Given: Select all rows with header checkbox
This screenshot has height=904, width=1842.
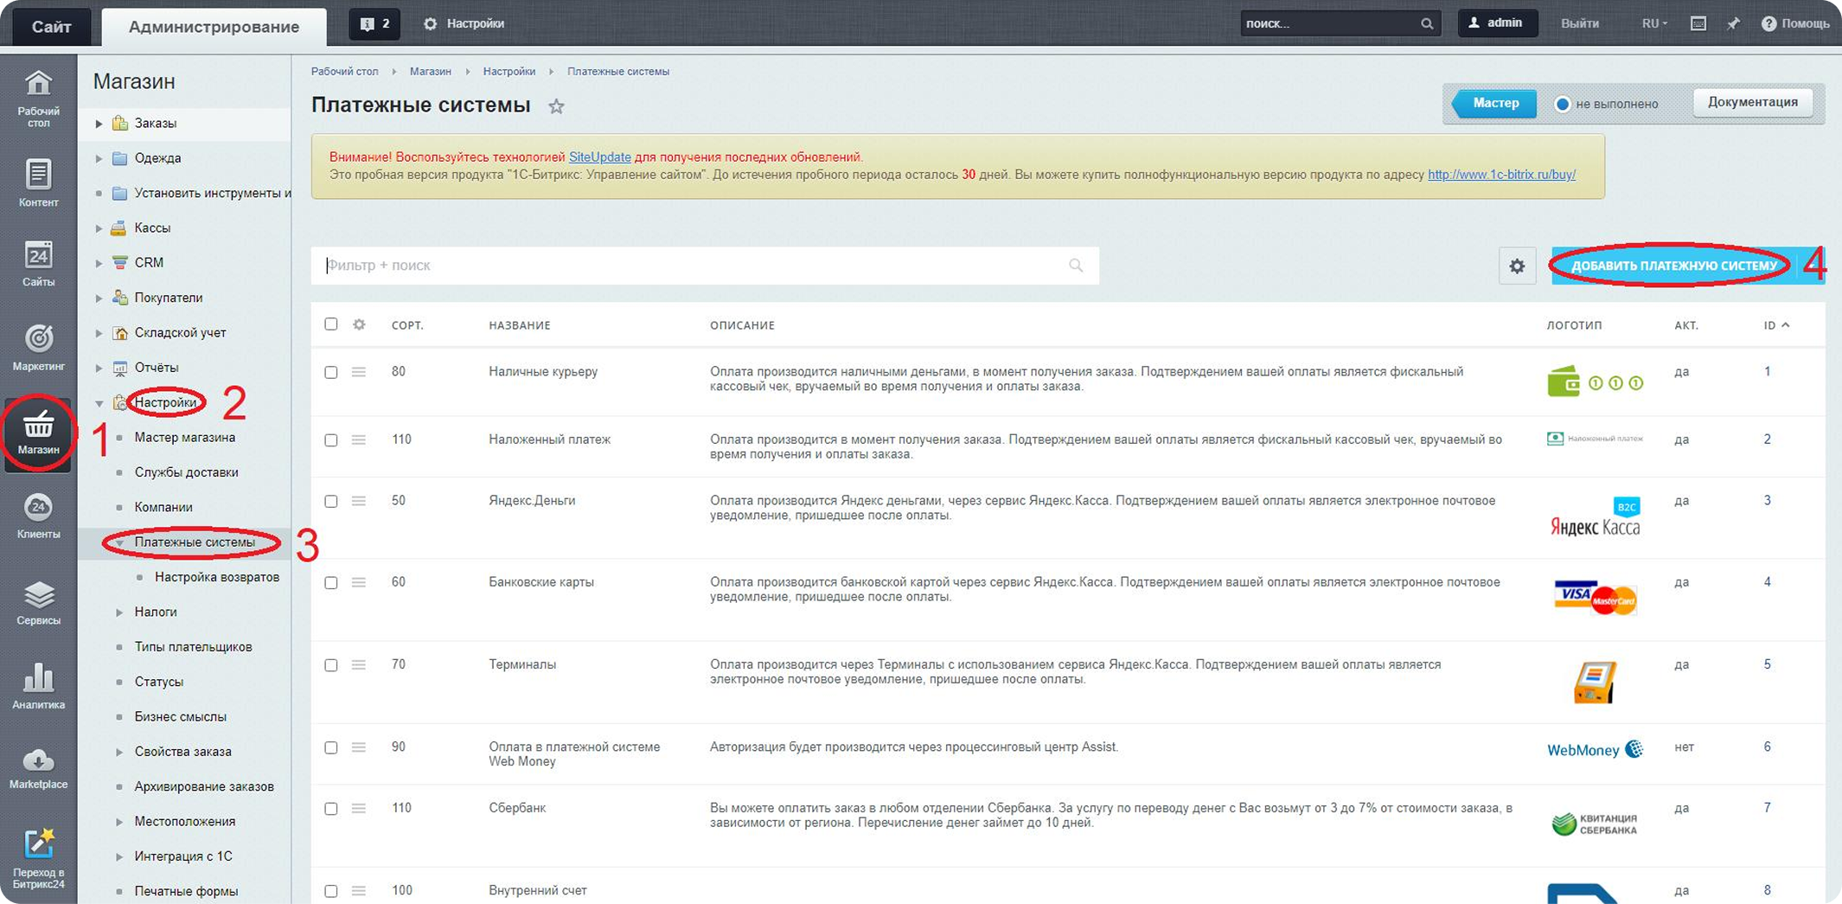Looking at the screenshot, I should coord(330,324).
